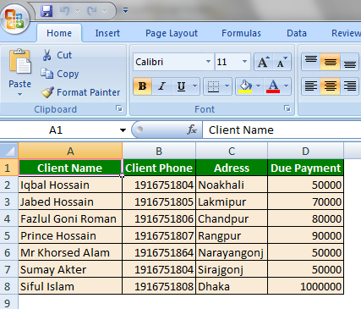Select the cell Fazlul Goni Roman

click(70, 218)
